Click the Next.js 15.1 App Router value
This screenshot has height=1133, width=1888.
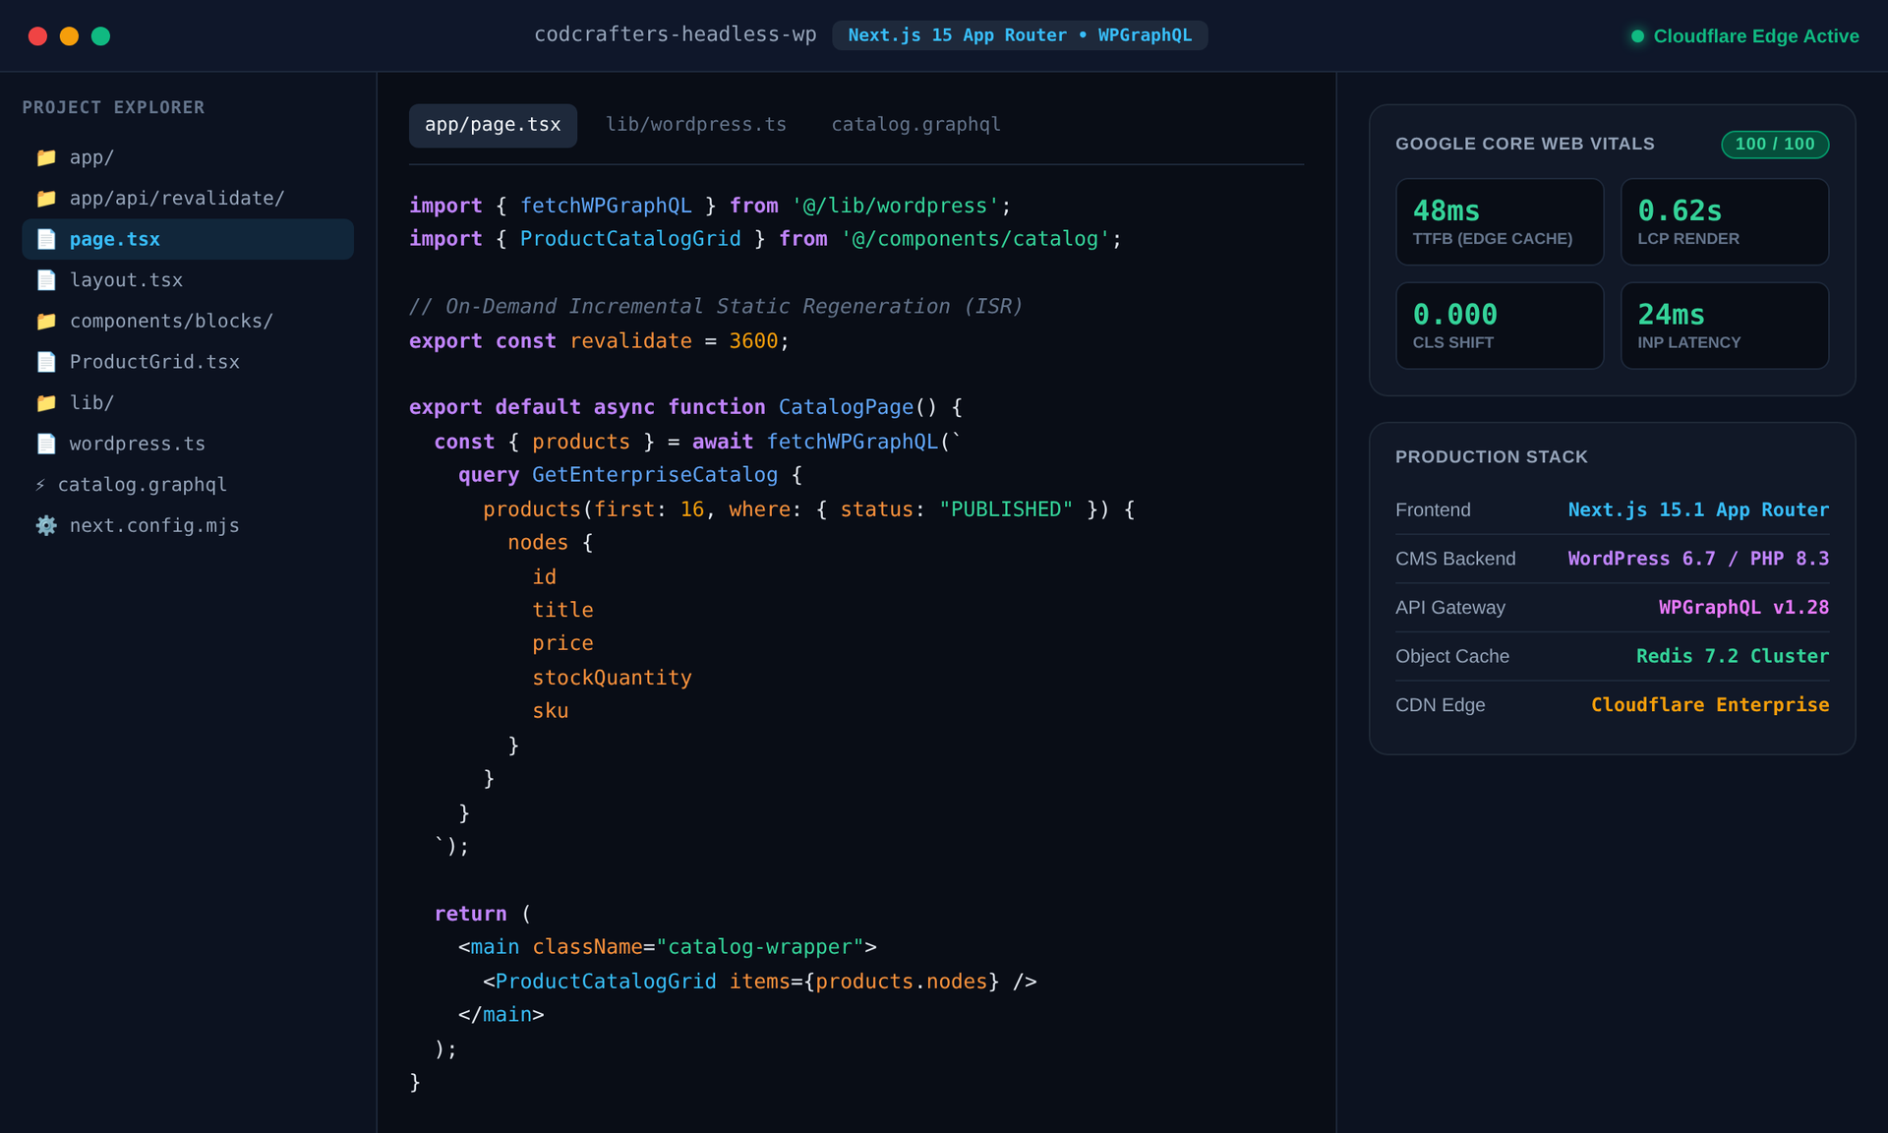pyautogui.click(x=1698, y=509)
